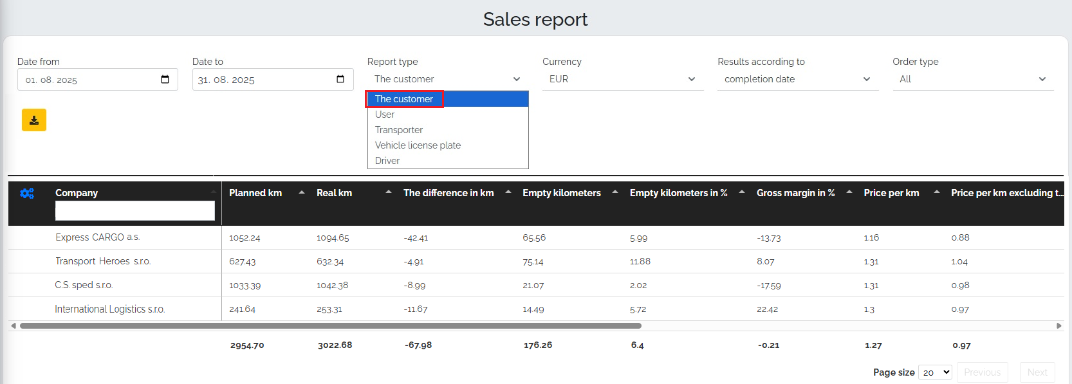The height and width of the screenshot is (384, 1072).
Task: Change Page size selector from 20
Action: tap(935, 372)
